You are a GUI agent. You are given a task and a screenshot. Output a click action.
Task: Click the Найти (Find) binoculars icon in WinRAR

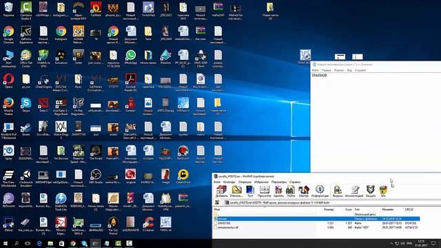coord(291,192)
